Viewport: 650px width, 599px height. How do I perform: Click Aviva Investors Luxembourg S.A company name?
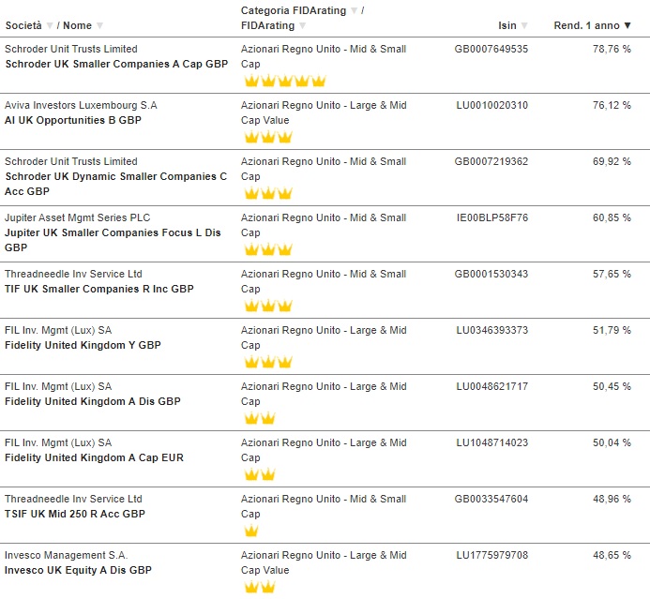81,105
